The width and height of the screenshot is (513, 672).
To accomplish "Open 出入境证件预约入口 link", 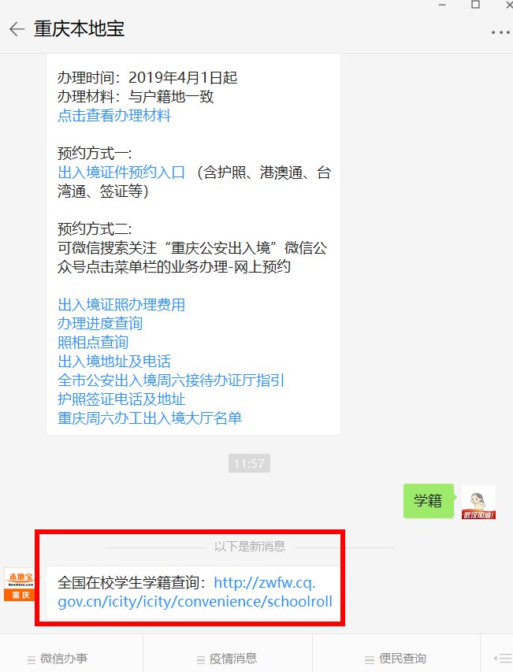I will [x=121, y=173].
